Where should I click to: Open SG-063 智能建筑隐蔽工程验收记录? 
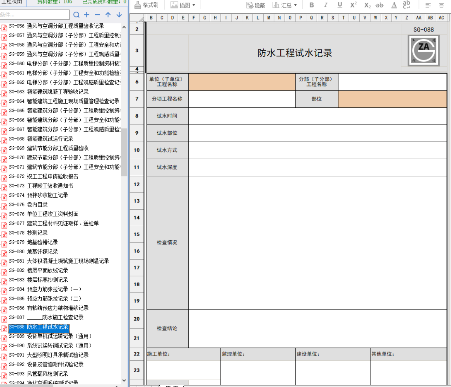[49, 92]
